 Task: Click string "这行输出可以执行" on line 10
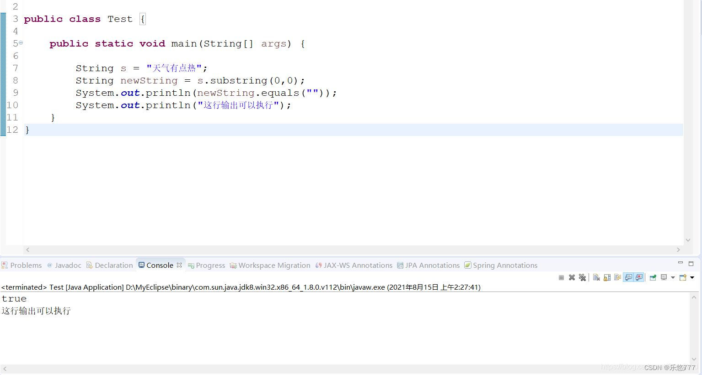[x=238, y=105]
